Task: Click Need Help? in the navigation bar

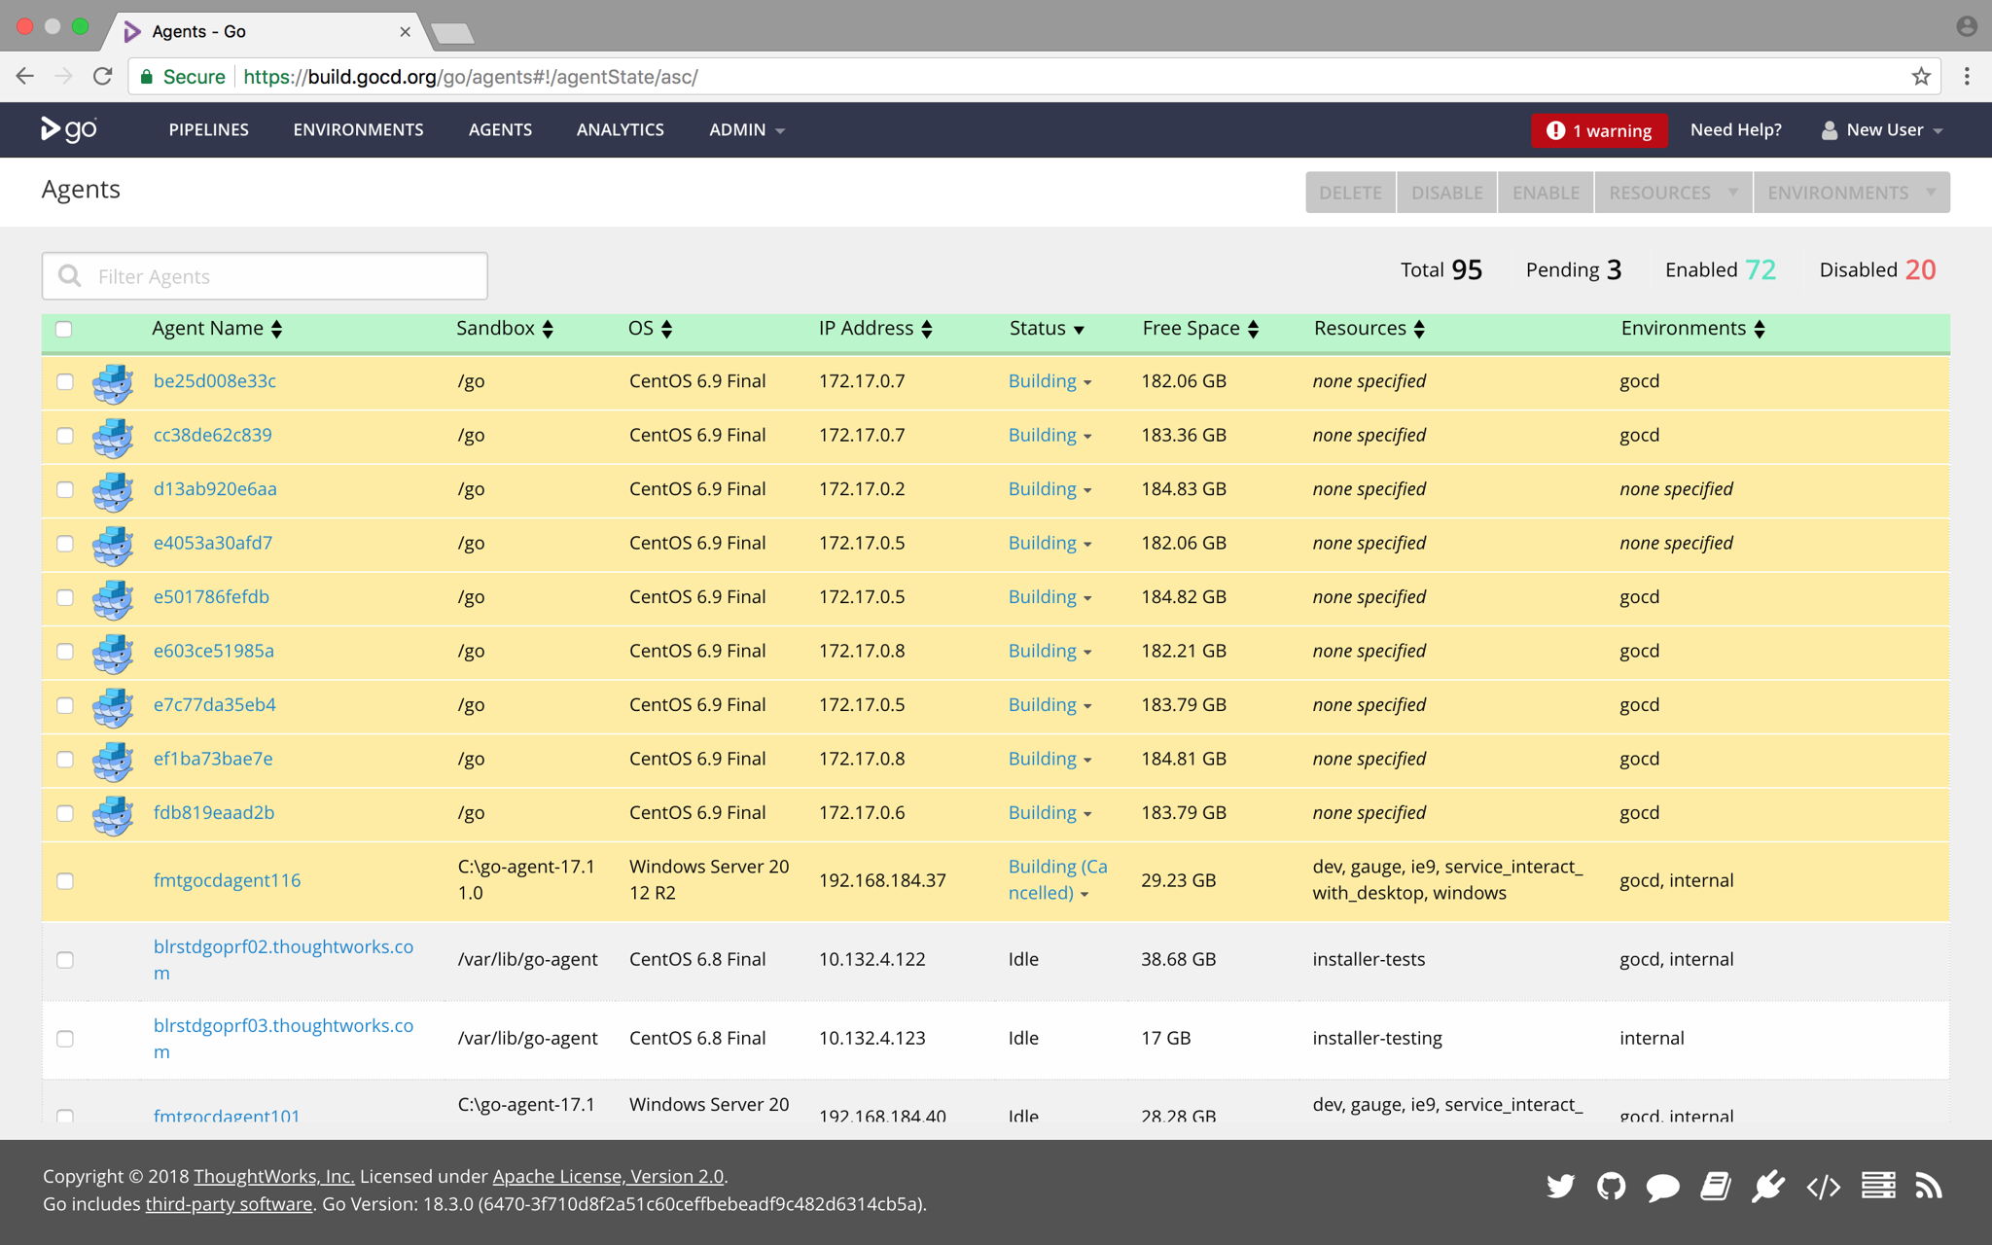Action: click(1735, 129)
